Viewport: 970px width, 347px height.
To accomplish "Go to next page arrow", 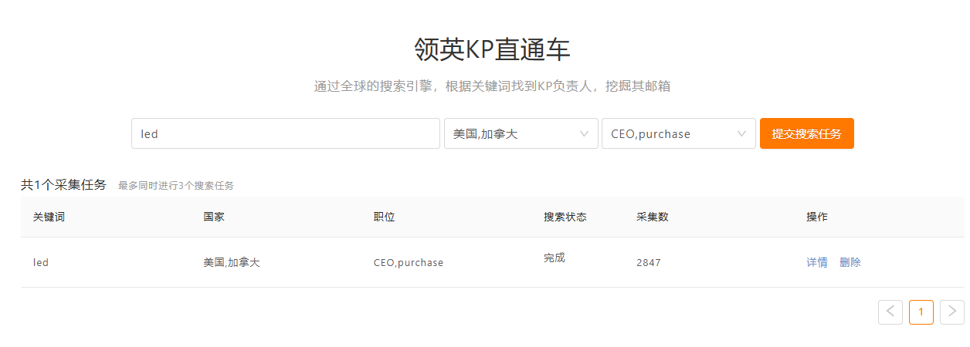I will pos(952,312).
